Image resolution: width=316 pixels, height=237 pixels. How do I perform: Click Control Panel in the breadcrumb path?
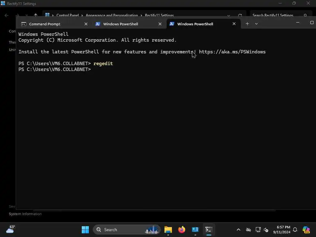click(x=68, y=15)
